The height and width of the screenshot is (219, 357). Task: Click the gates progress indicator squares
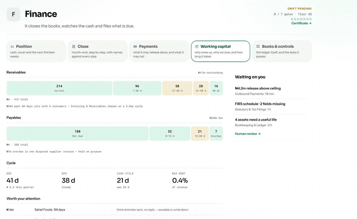[301, 19]
